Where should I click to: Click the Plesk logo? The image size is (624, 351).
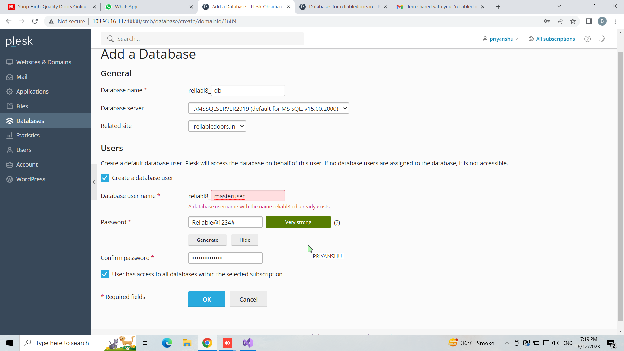coord(19,41)
